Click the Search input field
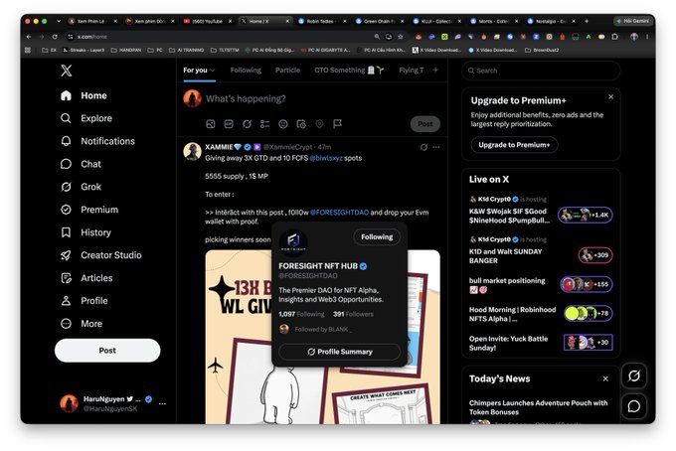The height and width of the screenshot is (451, 676). (x=541, y=71)
